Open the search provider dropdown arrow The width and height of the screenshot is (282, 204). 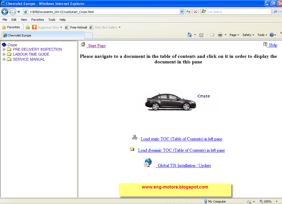(x=280, y=12)
